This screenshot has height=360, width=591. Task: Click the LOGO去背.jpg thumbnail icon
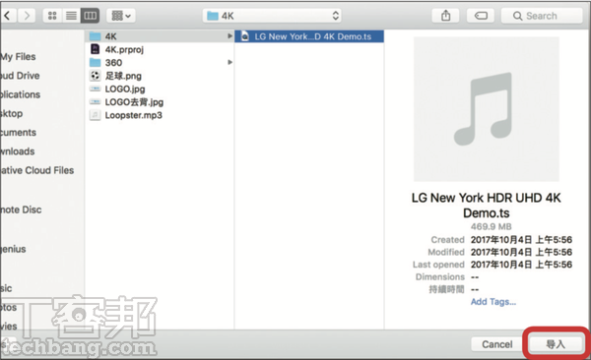click(95, 101)
